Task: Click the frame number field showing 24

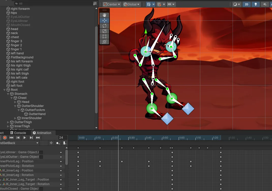Action: [x=63, y=138]
